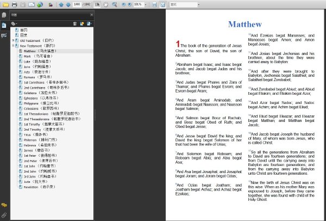This screenshot has width=326, height=221.
Task: Select the 2nd Corinthians bookmark
Action: pos(47,88)
